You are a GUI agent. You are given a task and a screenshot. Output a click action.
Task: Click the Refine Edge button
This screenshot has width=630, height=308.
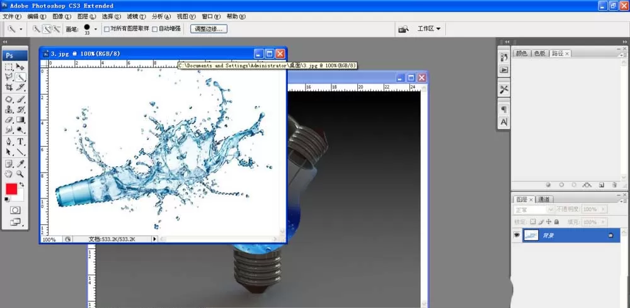click(209, 29)
